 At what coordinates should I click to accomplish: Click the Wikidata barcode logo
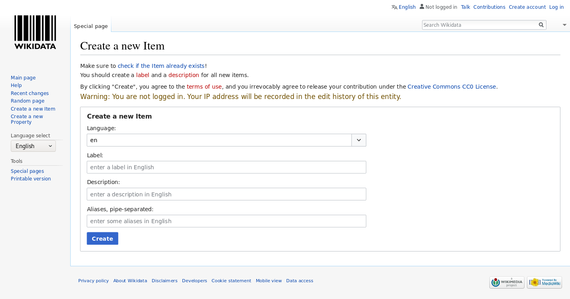tap(35, 32)
